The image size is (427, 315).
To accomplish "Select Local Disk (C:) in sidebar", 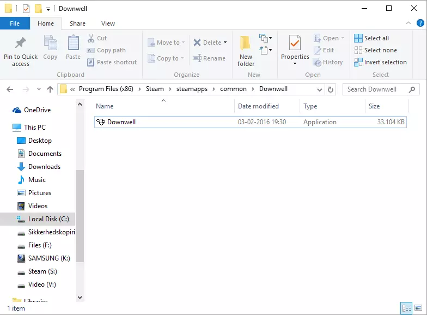I will coord(38,219).
